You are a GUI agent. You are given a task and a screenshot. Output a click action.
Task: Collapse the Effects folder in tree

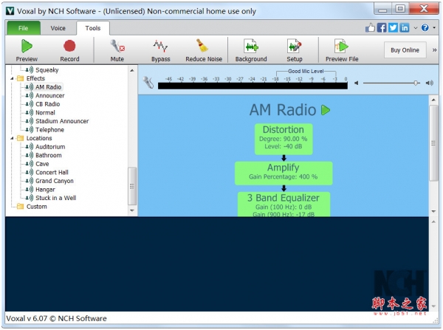tap(12, 78)
